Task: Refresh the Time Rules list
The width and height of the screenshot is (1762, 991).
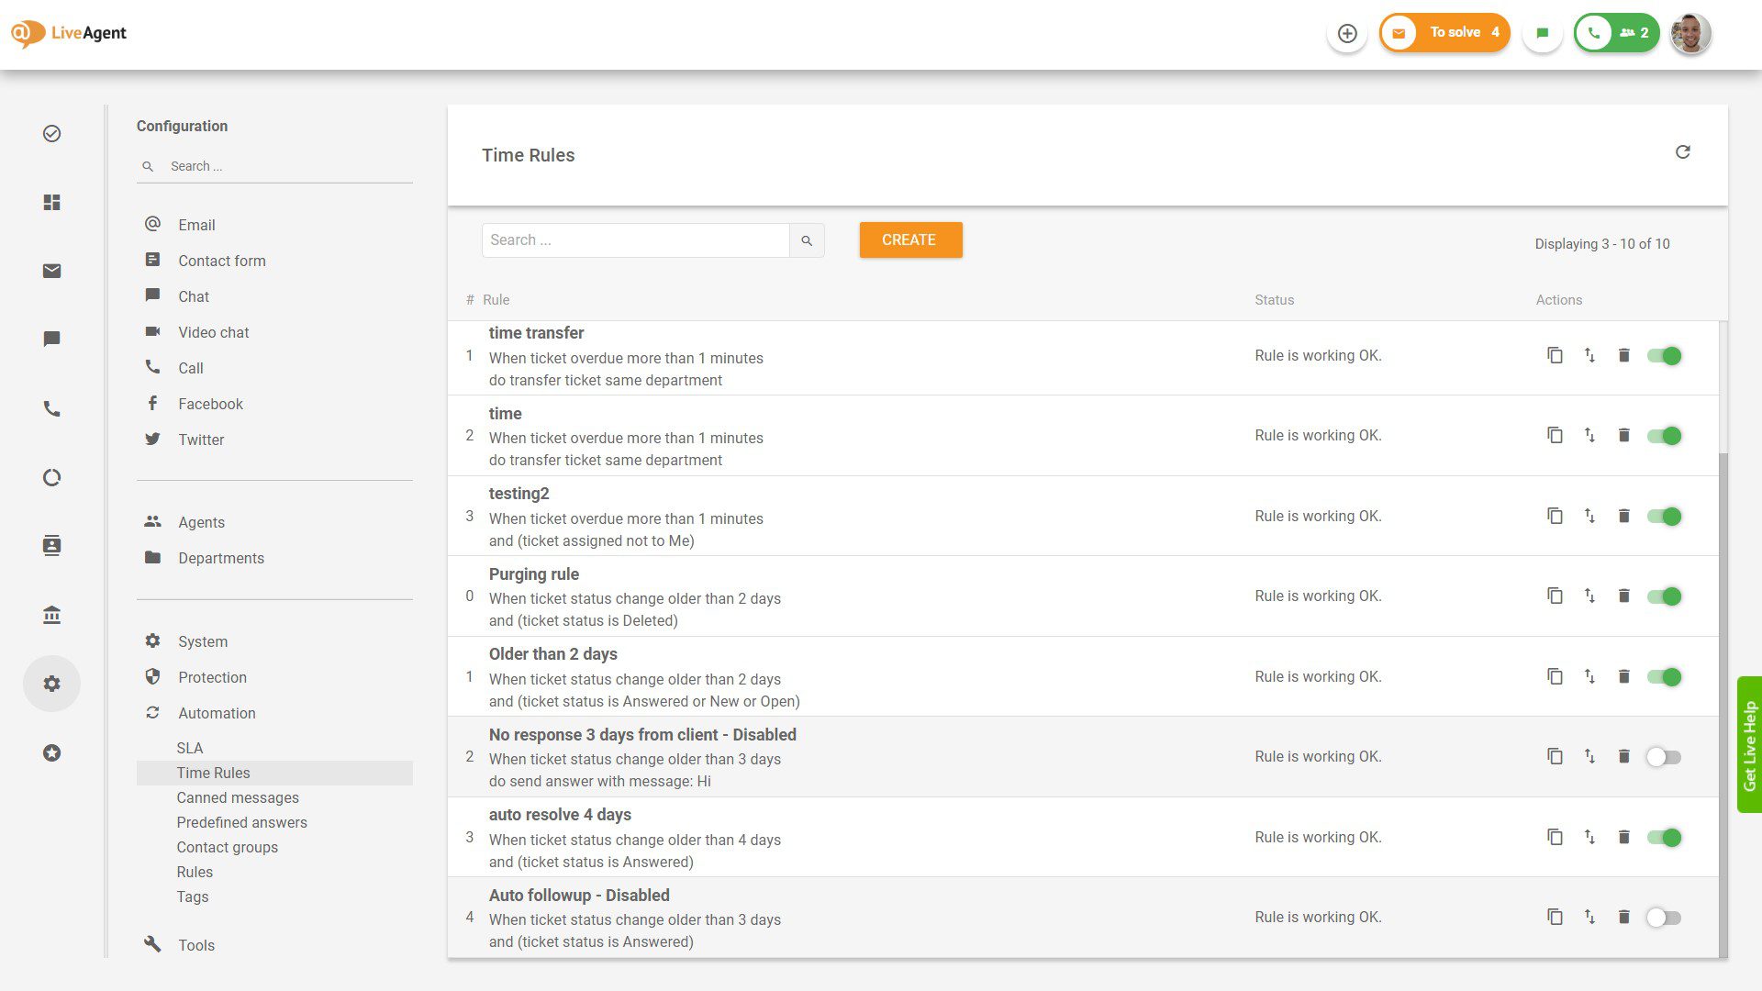Action: (1683, 152)
